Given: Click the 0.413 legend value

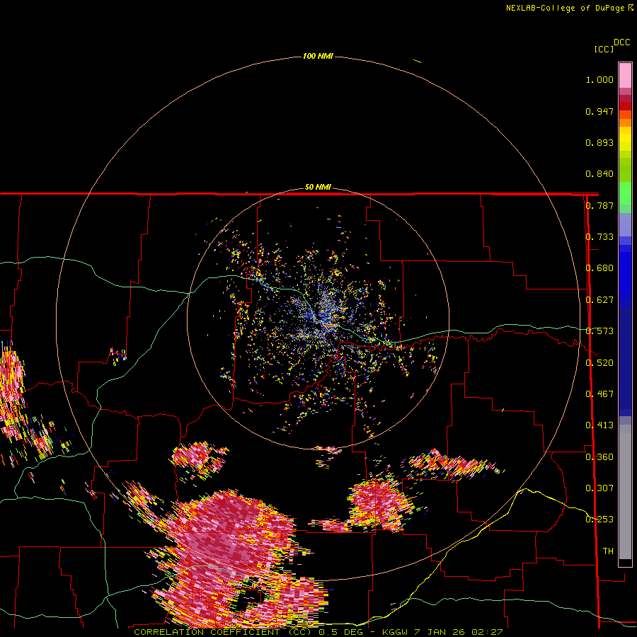Looking at the screenshot, I should (x=599, y=425).
